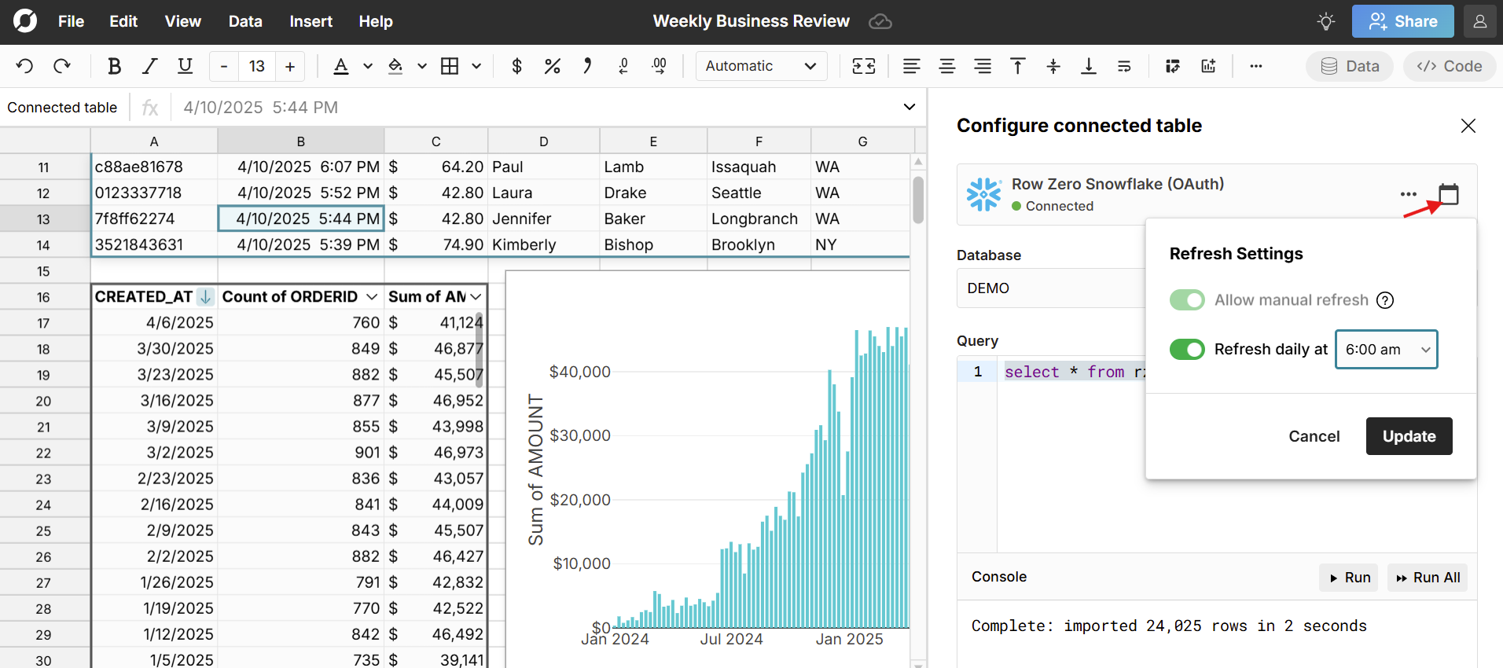Click the insert chart icon

(1208, 67)
